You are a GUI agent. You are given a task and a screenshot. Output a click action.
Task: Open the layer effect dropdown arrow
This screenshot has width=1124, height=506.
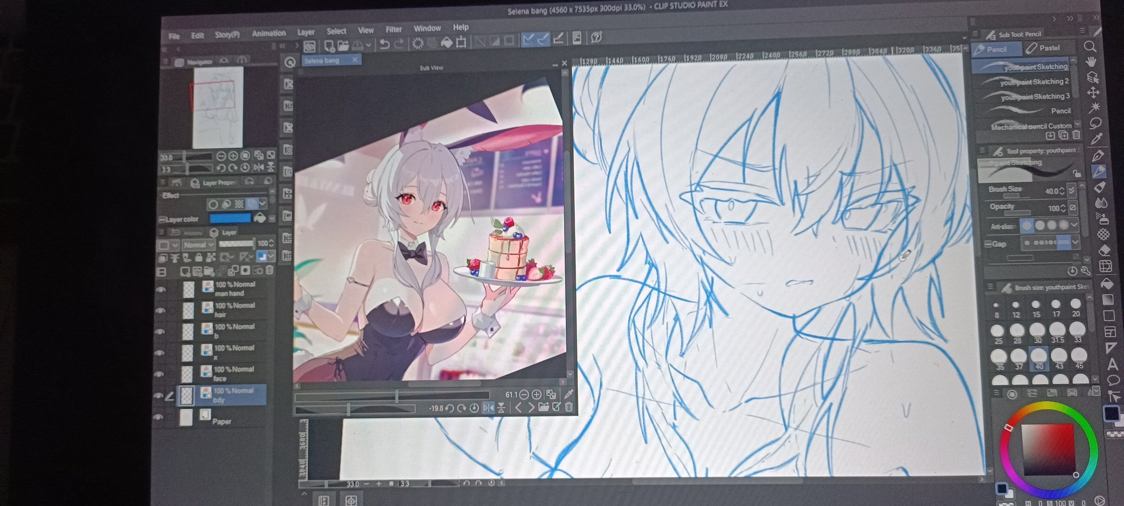[262, 204]
